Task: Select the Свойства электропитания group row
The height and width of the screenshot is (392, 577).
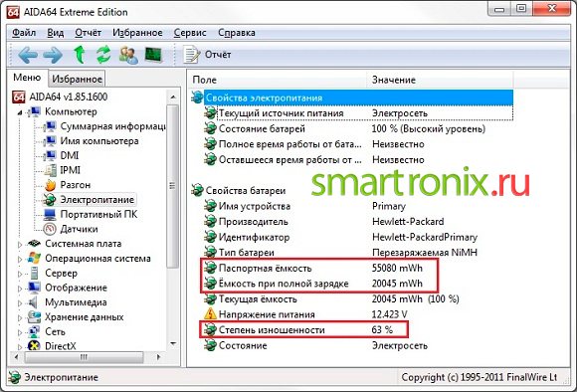Action: (x=351, y=98)
